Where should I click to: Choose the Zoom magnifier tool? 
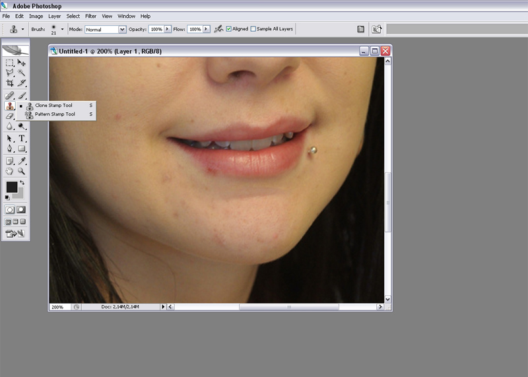tap(22, 171)
